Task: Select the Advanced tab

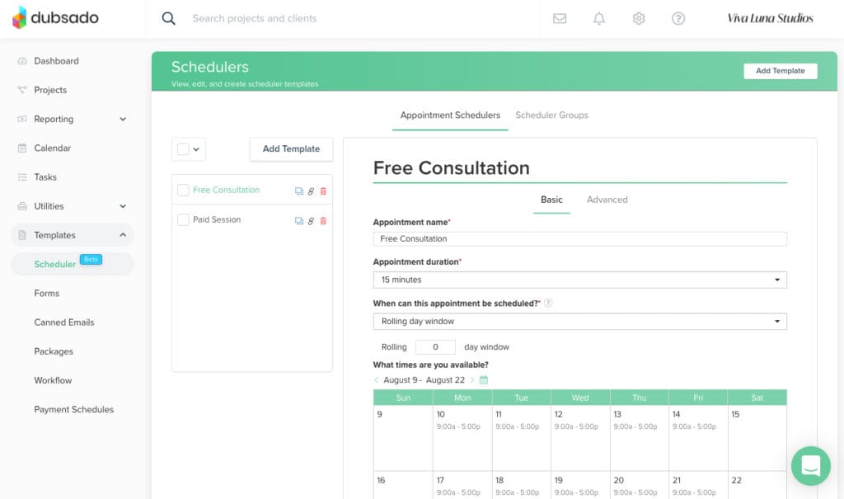Action: pyautogui.click(x=607, y=200)
